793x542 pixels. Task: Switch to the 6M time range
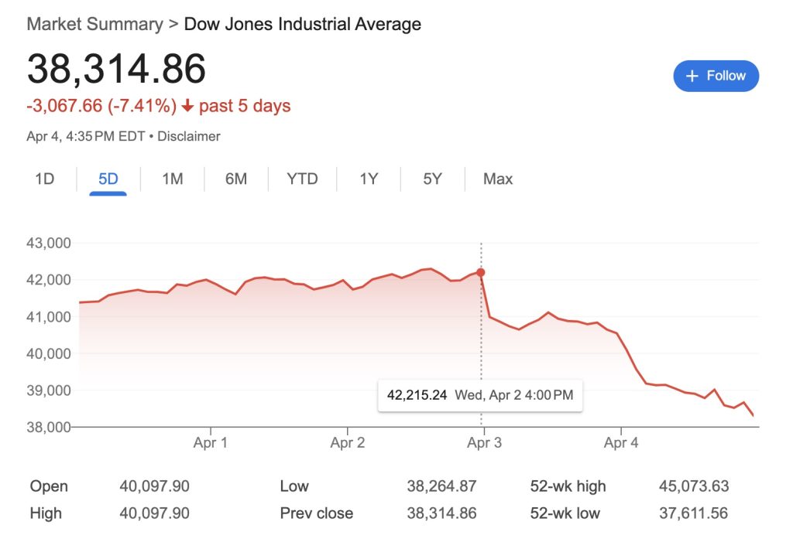(x=236, y=179)
